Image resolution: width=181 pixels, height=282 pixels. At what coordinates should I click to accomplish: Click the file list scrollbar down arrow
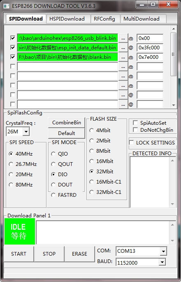click(174, 105)
